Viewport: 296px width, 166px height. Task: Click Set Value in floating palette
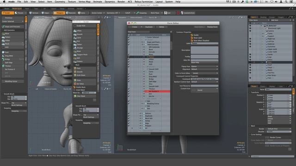pyautogui.click(x=85, y=84)
